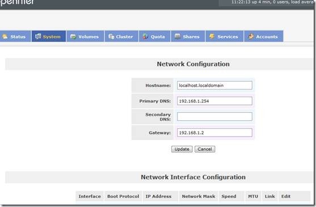Click the Cluster tab servers icon
Screen dimensions: 316x207
pos(111,36)
